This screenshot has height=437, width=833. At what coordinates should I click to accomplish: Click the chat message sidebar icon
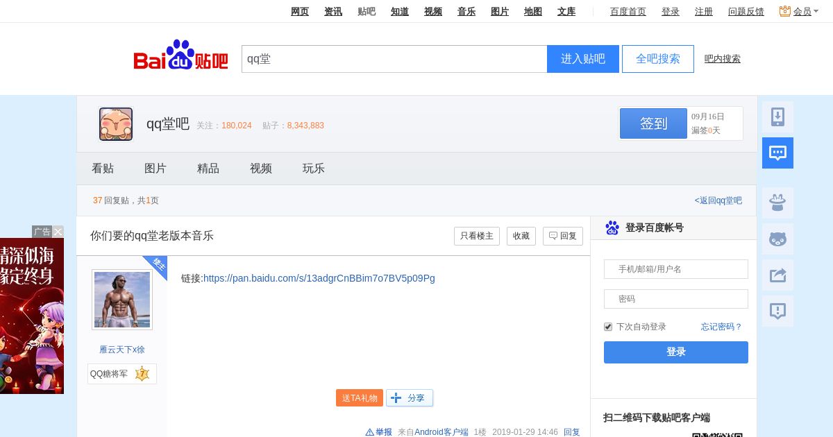coord(777,153)
